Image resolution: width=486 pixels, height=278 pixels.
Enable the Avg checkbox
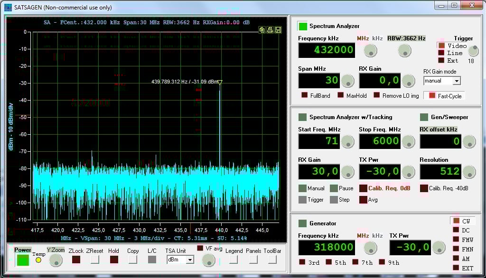click(363, 200)
